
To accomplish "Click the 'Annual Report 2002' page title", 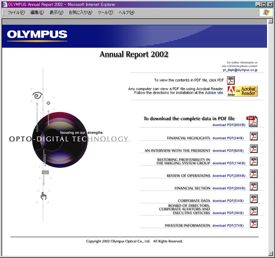I will pyautogui.click(x=134, y=54).
